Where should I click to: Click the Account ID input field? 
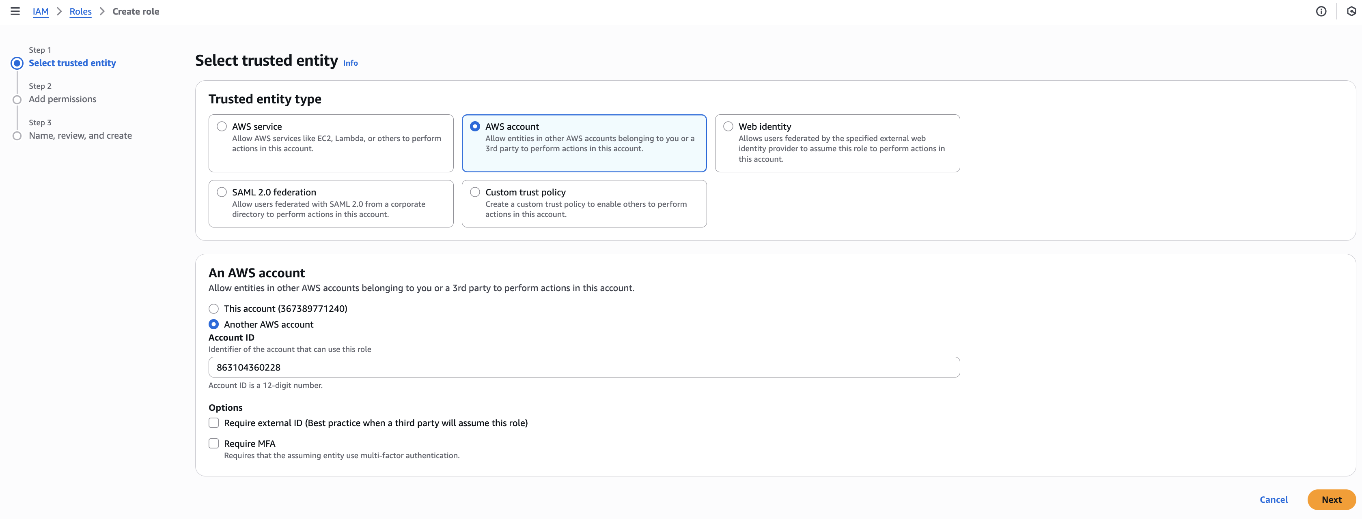584,367
